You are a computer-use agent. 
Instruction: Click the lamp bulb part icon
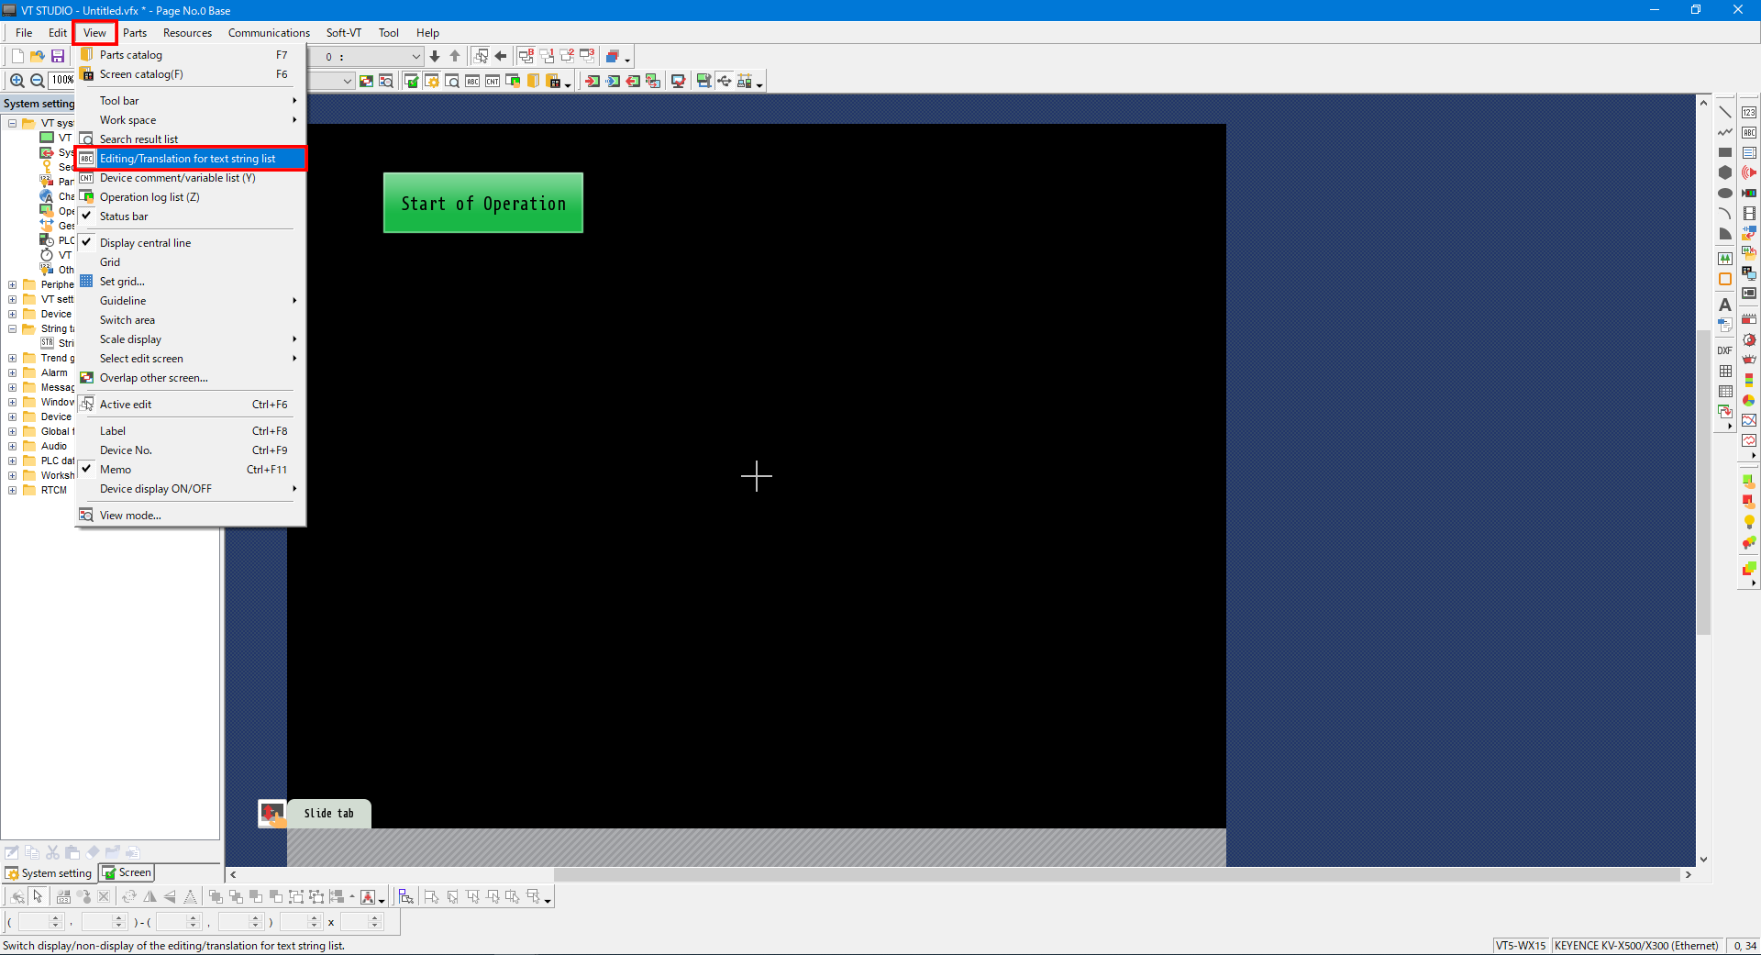coord(1749,522)
